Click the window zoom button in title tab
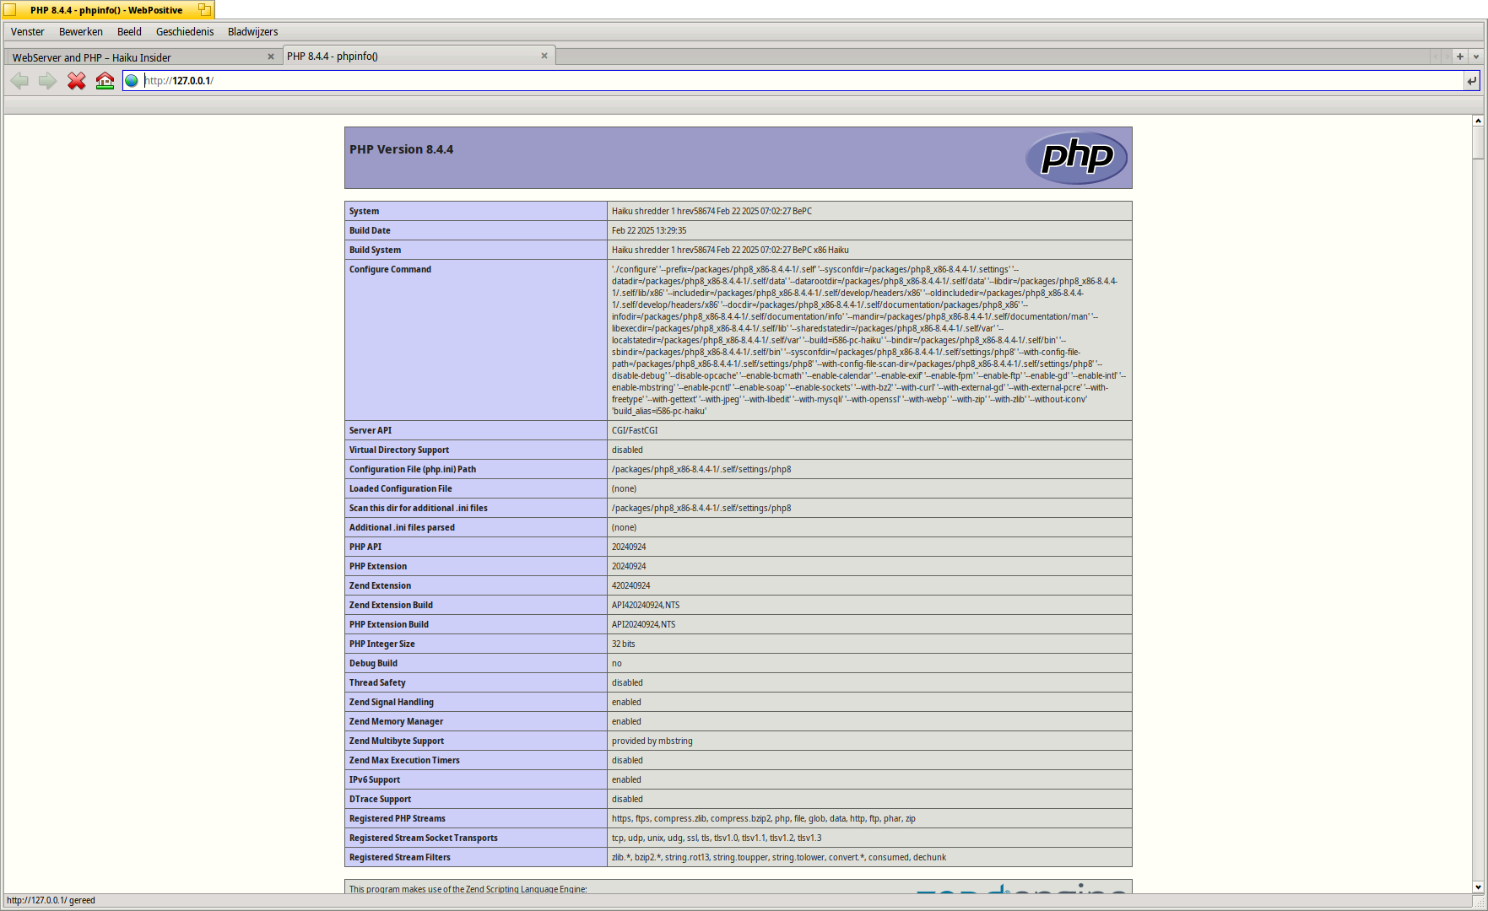 coord(204,10)
